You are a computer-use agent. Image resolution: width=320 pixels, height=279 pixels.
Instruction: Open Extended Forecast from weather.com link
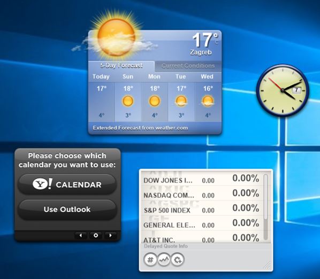[x=140, y=128]
